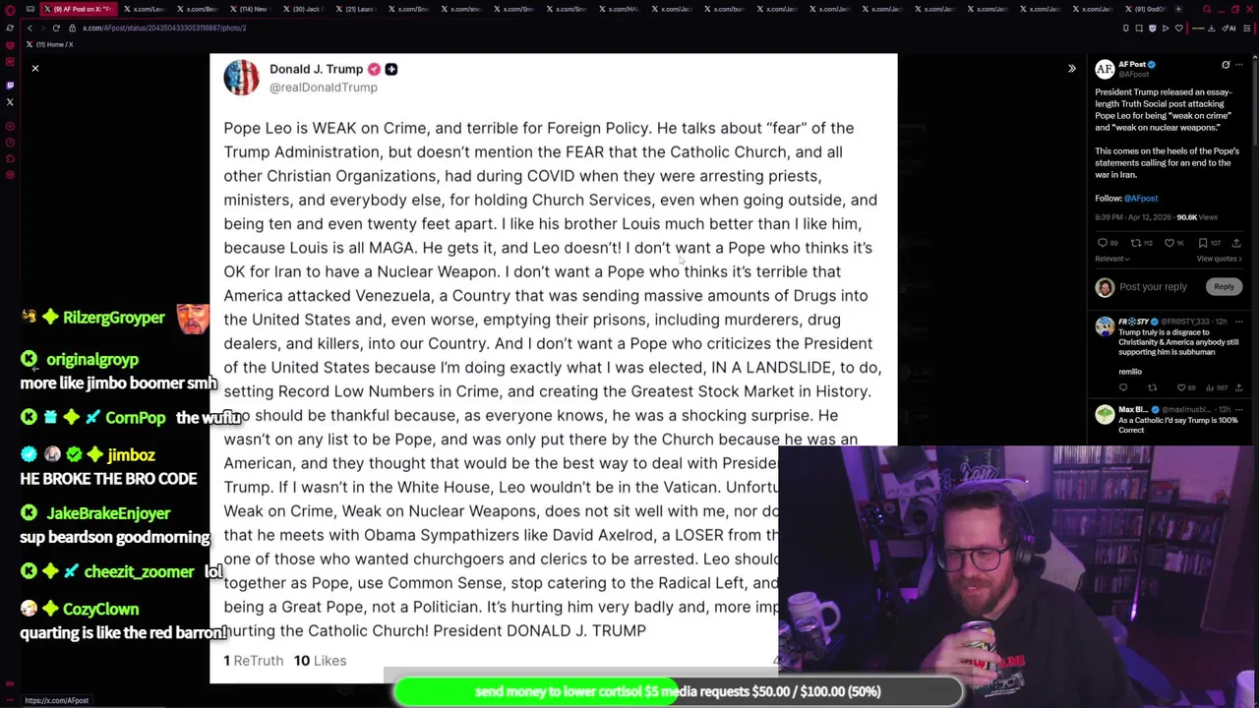Go back using the browser back arrow
The width and height of the screenshot is (1259, 708).
(x=30, y=28)
